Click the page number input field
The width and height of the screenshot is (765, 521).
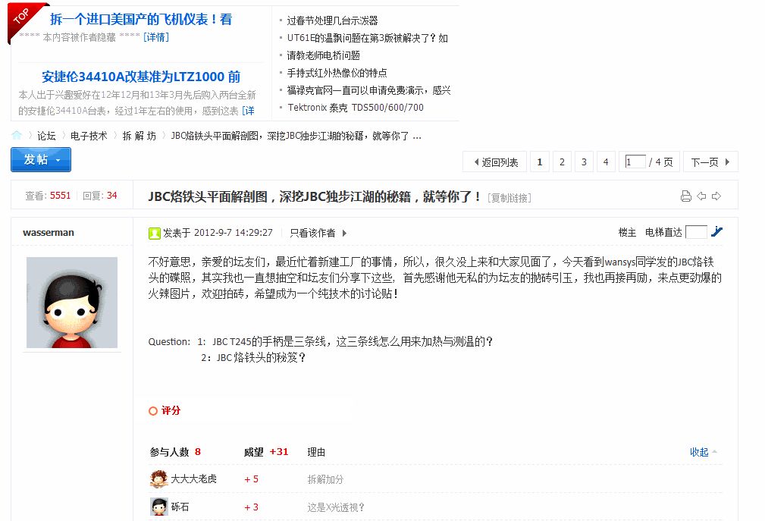tap(635, 162)
